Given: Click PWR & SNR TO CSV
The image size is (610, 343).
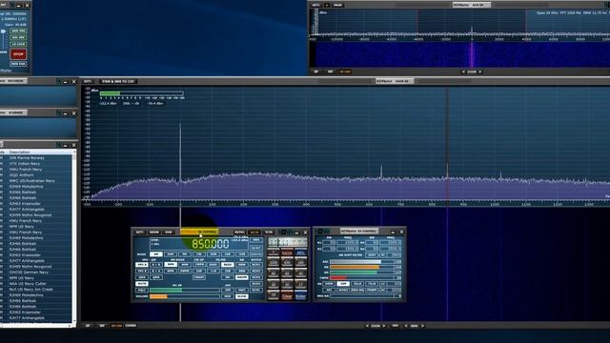Looking at the screenshot, I should (x=118, y=81).
